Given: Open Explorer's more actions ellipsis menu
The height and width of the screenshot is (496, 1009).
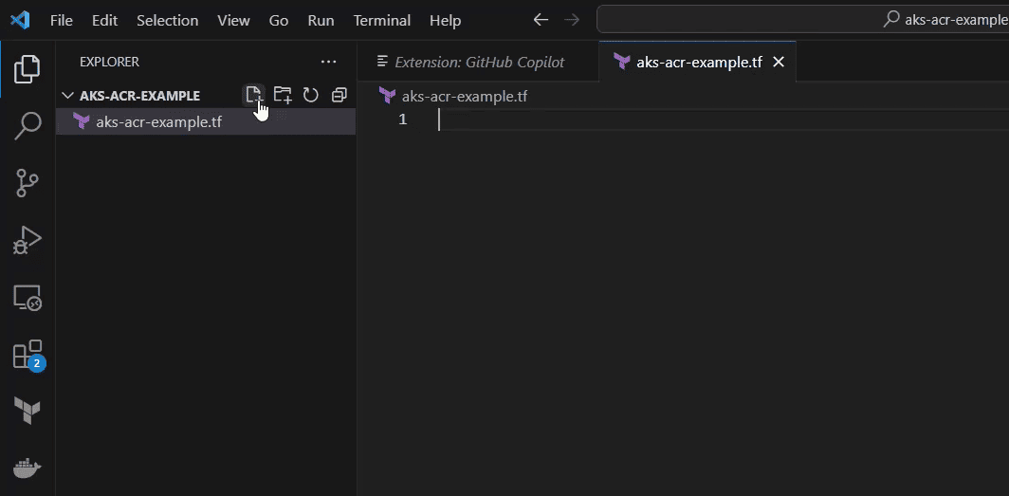Looking at the screenshot, I should pyautogui.click(x=329, y=62).
